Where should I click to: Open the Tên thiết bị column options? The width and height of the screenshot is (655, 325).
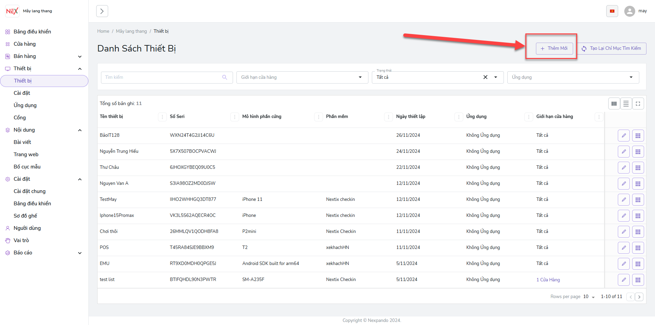point(162,117)
